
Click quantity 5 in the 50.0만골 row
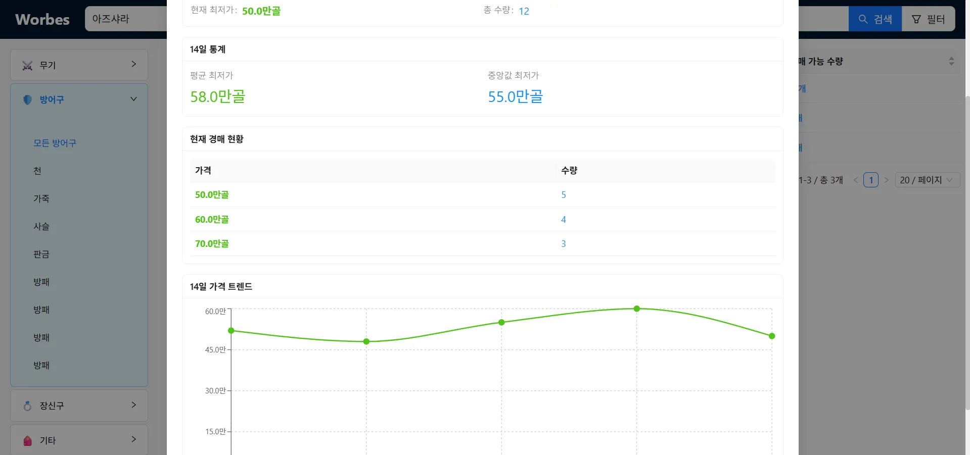pyautogui.click(x=564, y=195)
